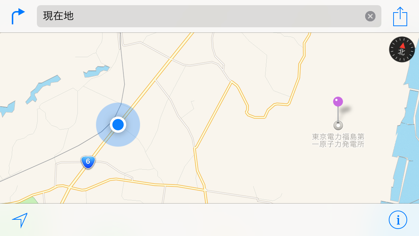Image resolution: width=419 pixels, height=236 pixels.
Task: Open the map info button
Action: click(398, 220)
